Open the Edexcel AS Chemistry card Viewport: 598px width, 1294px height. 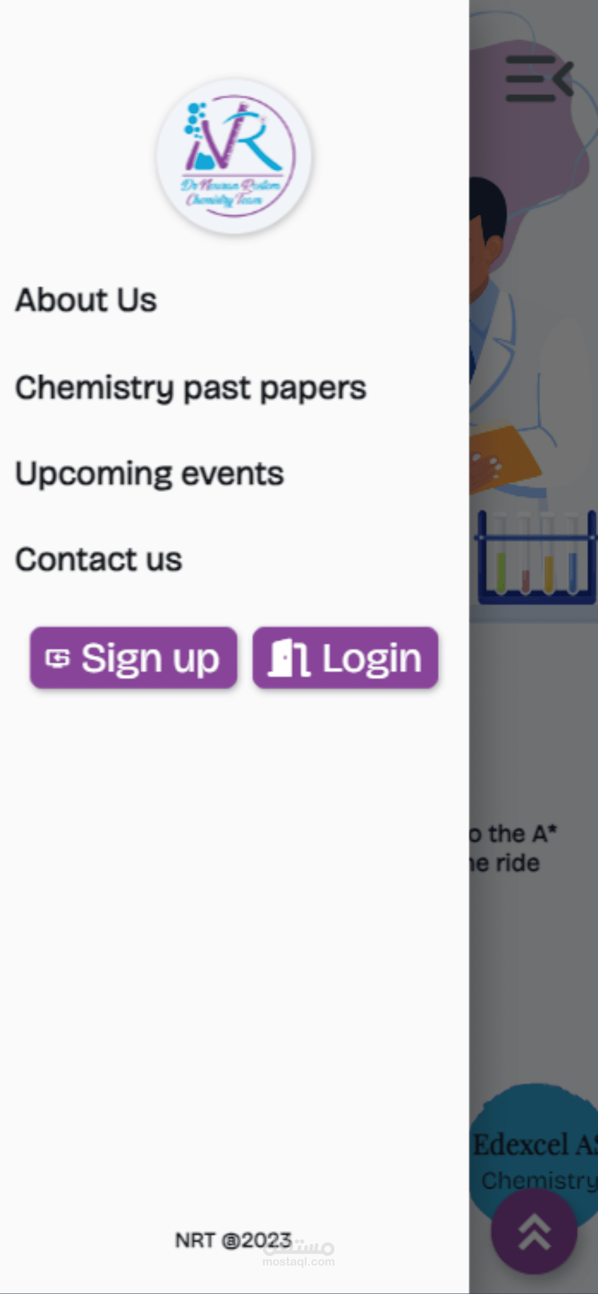(533, 1155)
